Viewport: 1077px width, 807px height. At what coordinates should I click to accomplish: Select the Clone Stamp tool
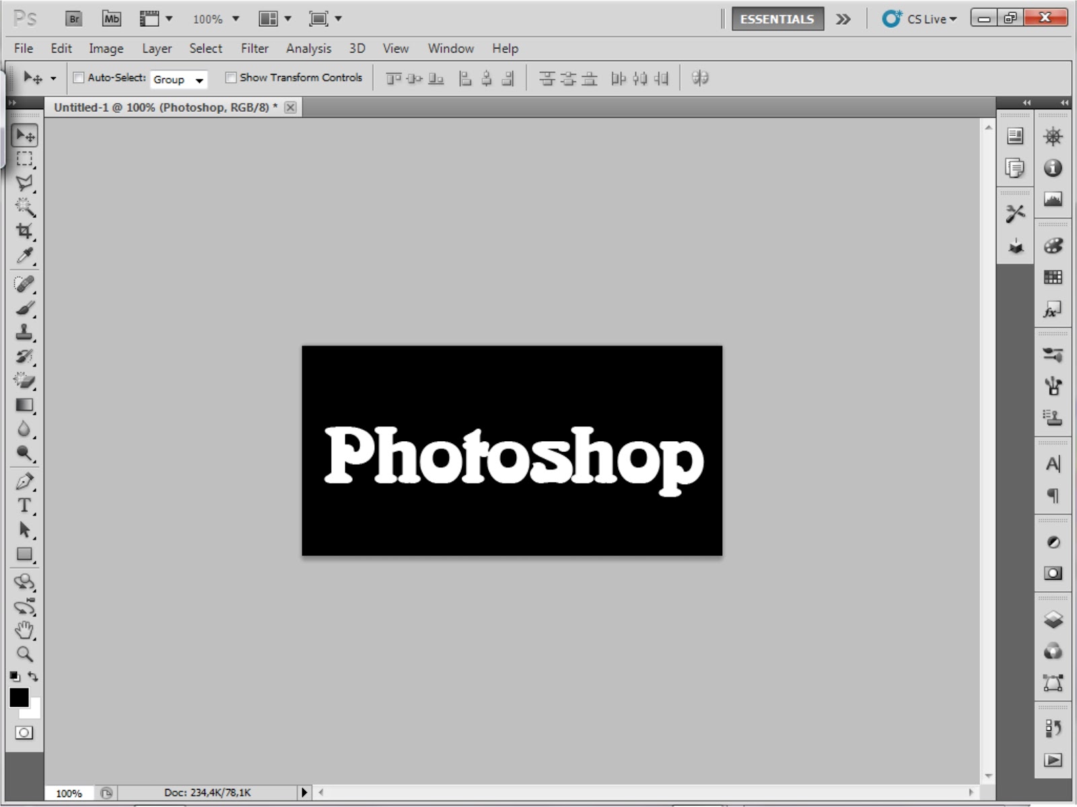click(x=25, y=332)
